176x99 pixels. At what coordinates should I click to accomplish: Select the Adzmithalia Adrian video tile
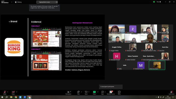pos(117,29)
